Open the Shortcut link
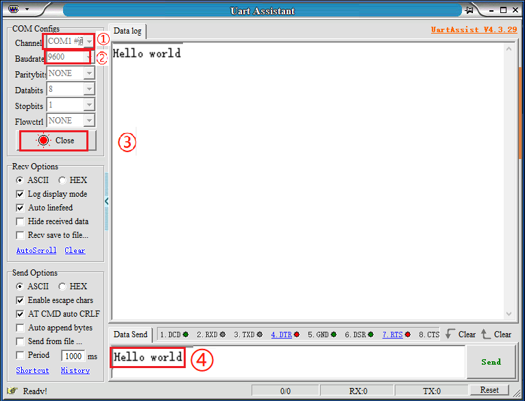This screenshot has height=401, width=525. pos(32,370)
